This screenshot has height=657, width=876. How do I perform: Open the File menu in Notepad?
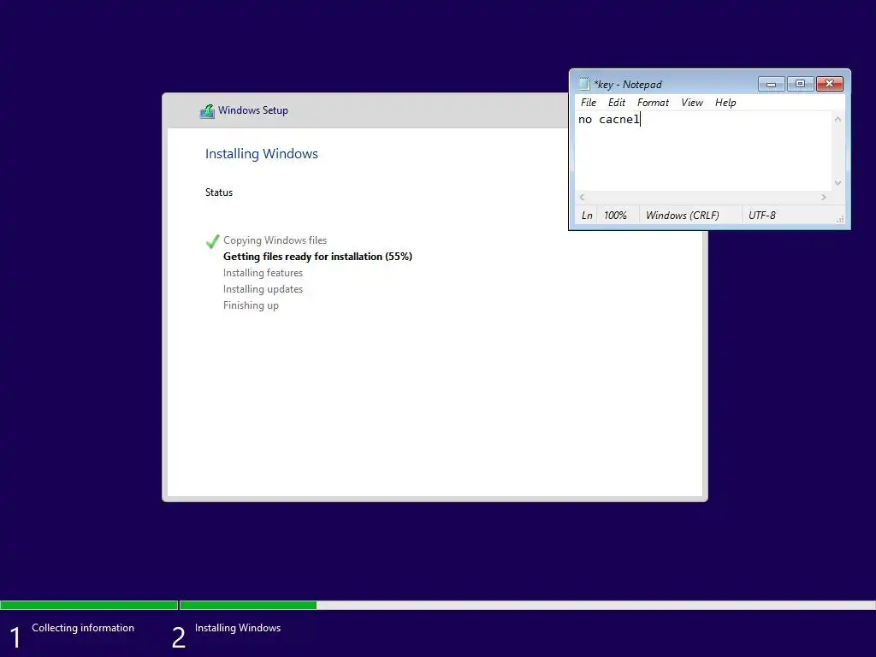(589, 103)
